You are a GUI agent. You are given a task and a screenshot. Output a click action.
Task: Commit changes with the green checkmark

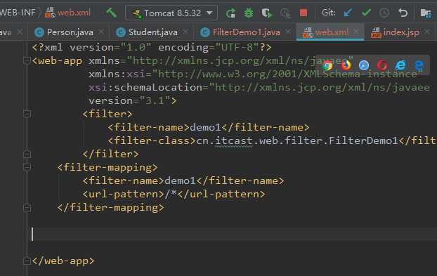tap(366, 12)
